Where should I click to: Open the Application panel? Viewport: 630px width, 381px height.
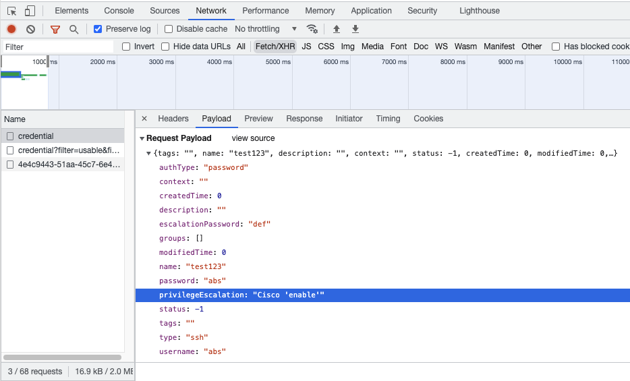click(x=371, y=10)
